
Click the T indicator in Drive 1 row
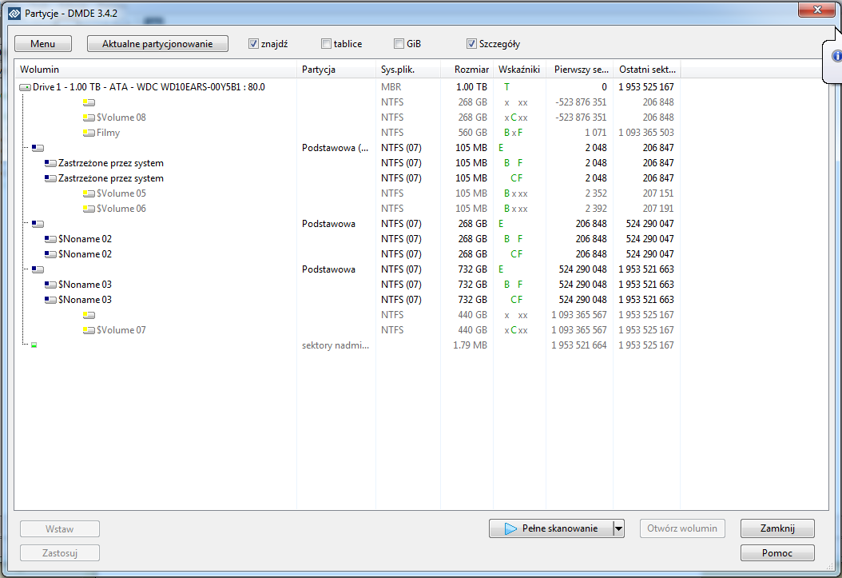click(507, 87)
